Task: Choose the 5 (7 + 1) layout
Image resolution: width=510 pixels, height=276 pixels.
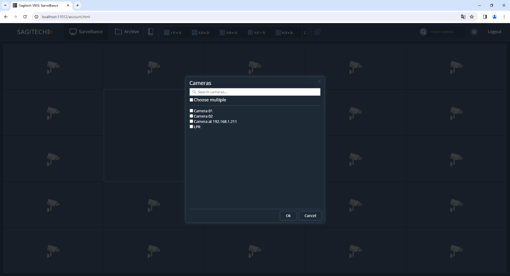Action: [x=256, y=32]
